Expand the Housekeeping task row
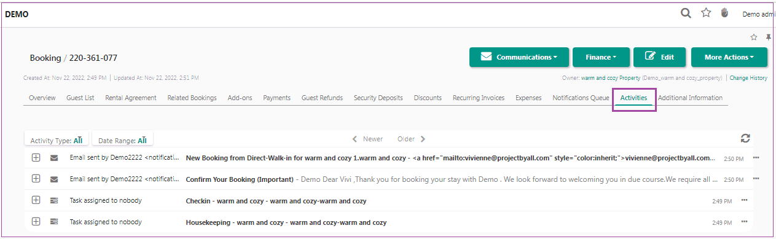Viewport: 776px width, 239px height. (x=36, y=221)
